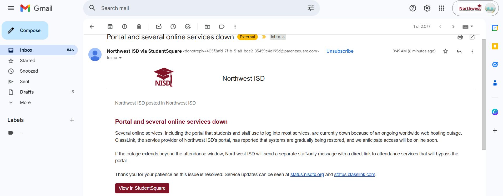Add this email to Tasks
The width and height of the screenshot is (503, 196).
tap(188, 26)
